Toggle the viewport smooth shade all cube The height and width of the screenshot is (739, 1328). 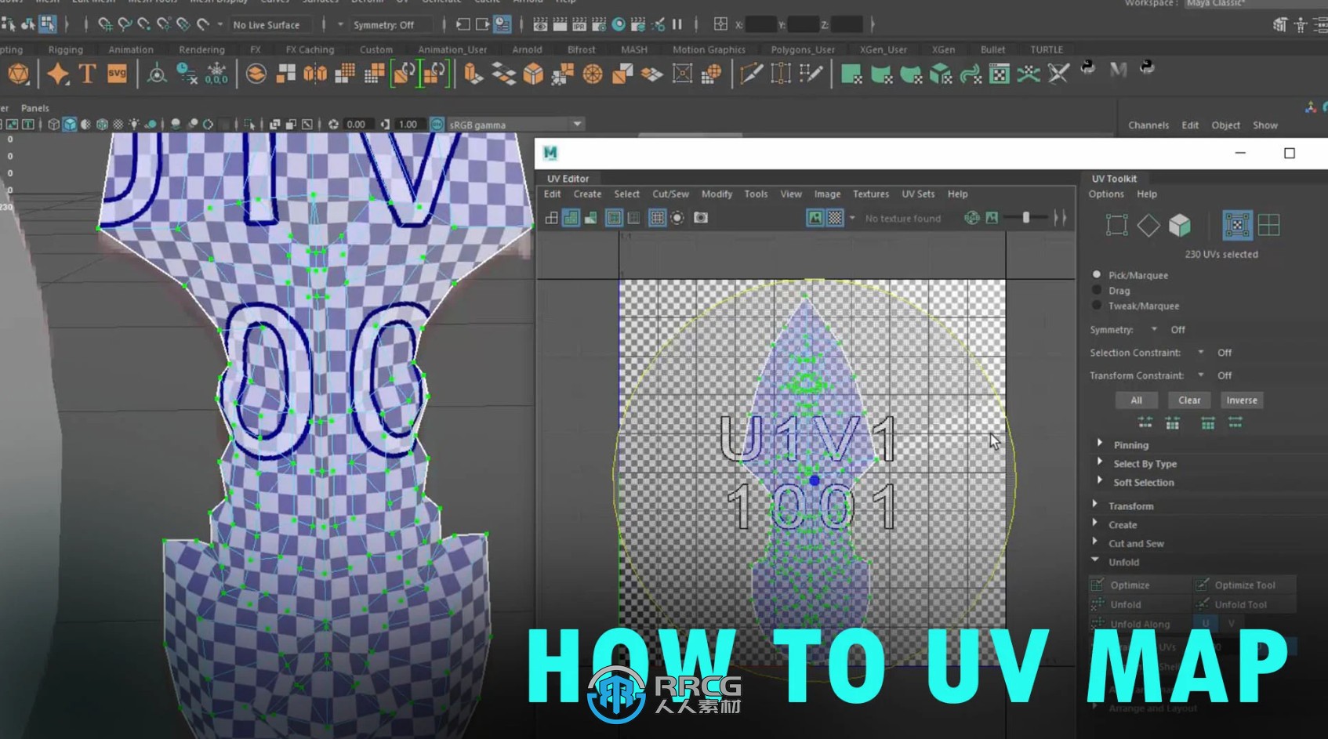70,124
